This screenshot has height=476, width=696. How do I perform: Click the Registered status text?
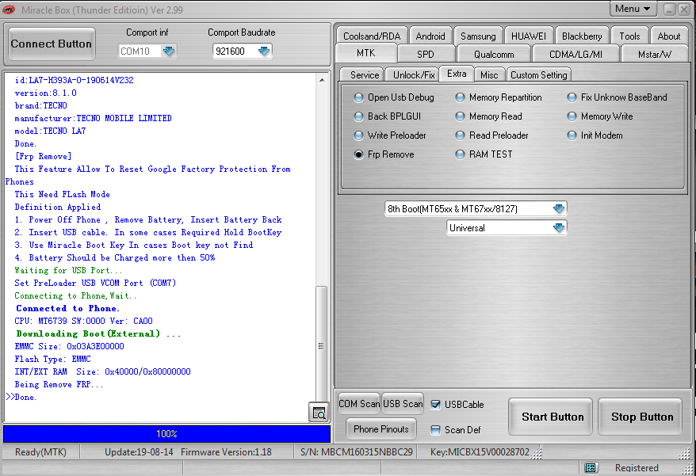(x=637, y=467)
